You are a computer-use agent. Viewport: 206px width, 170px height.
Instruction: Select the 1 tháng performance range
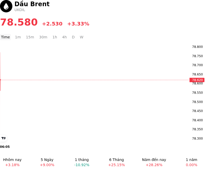(x=82, y=162)
